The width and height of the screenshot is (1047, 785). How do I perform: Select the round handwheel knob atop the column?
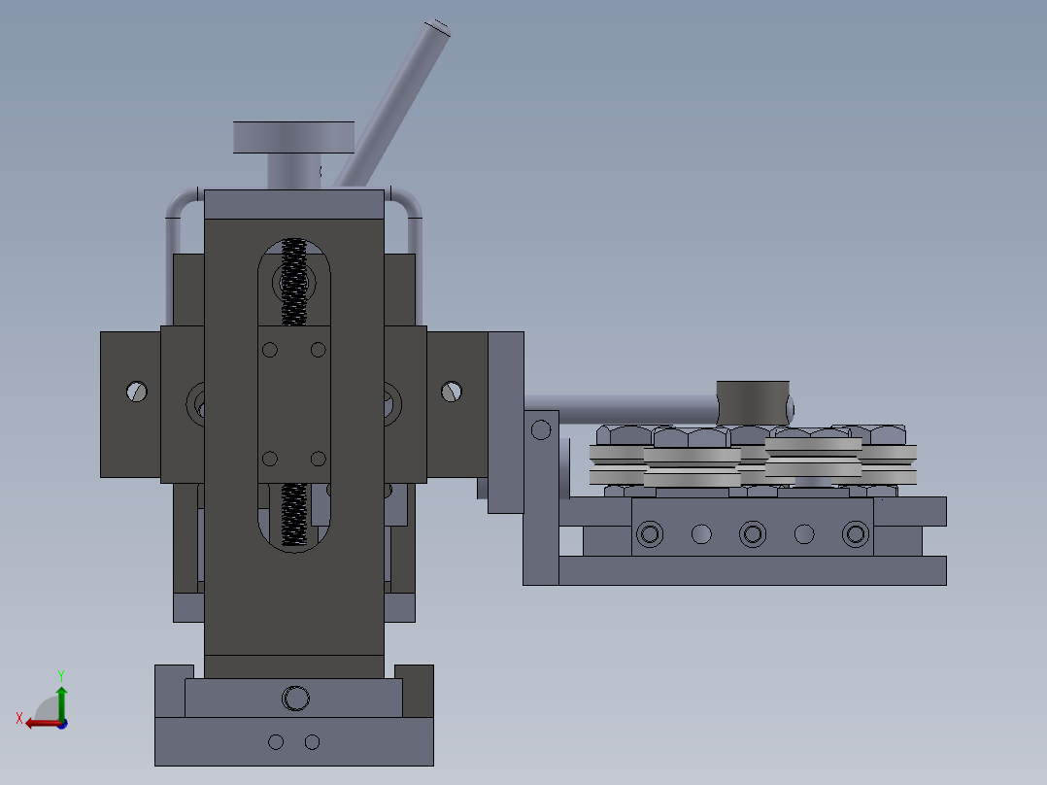(x=293, y=138)
